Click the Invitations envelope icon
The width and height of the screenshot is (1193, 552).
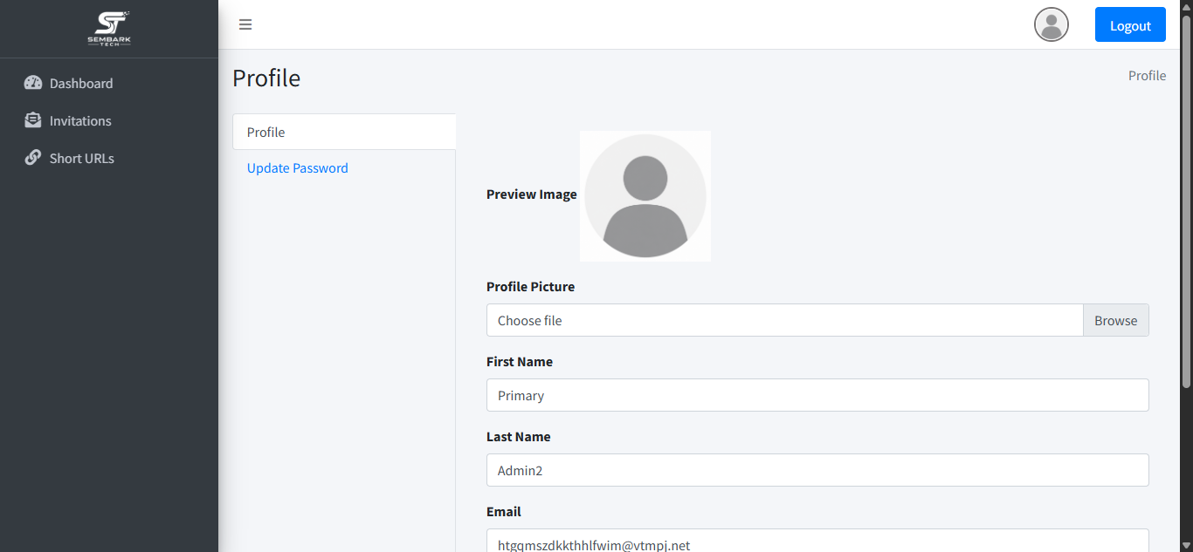(x=33, y=120)
